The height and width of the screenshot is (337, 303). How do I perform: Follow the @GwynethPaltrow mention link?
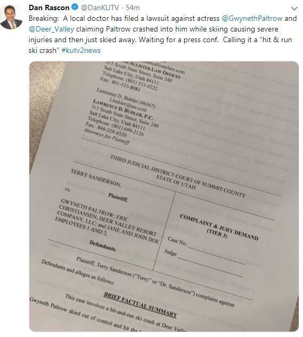pyautogui.click(x=252, y=18)
